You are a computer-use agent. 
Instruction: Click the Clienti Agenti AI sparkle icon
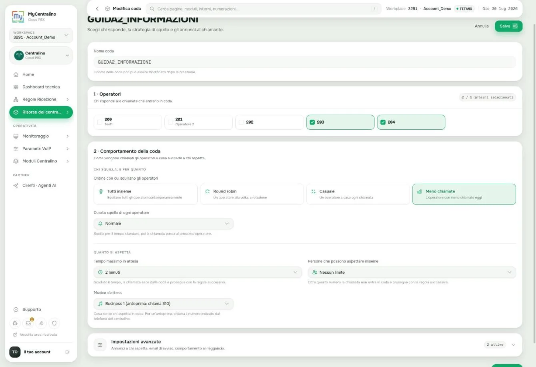(16, 185)
